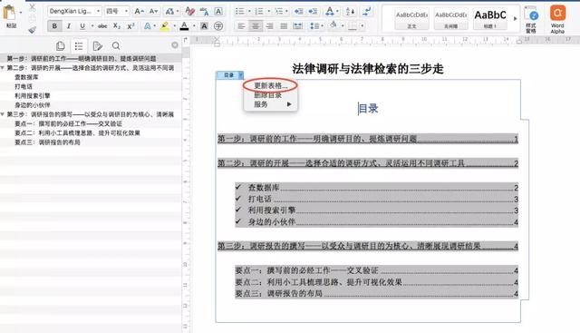
Task: Click the character border boxed A icon
Action: [x=218, y=12]
